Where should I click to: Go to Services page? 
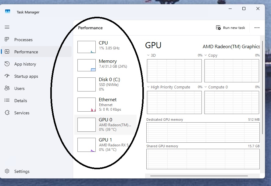pyautogui.click(x=22, y=113)
